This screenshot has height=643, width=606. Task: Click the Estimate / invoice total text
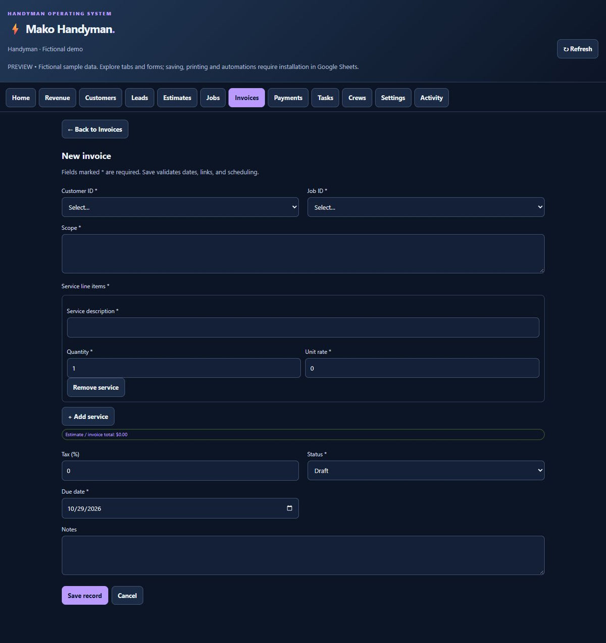96,435
